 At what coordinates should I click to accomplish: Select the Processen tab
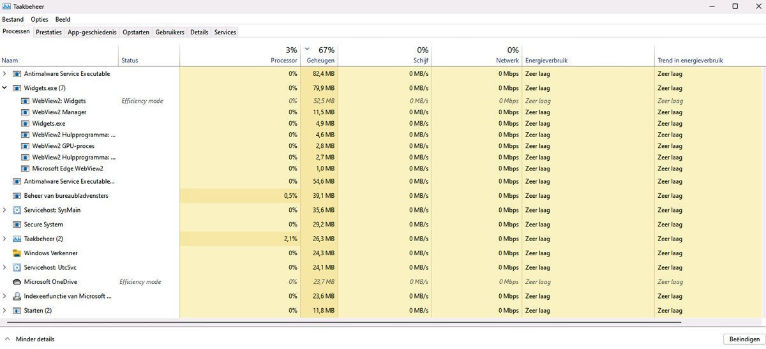(x=16, y=31)
